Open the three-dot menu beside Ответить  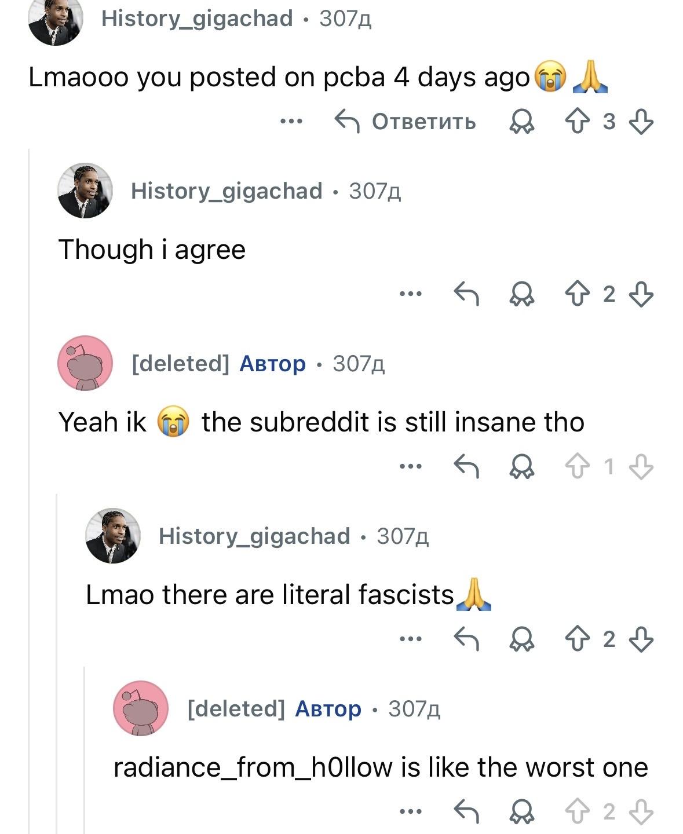pyautogui.click(x=291, y=122)
